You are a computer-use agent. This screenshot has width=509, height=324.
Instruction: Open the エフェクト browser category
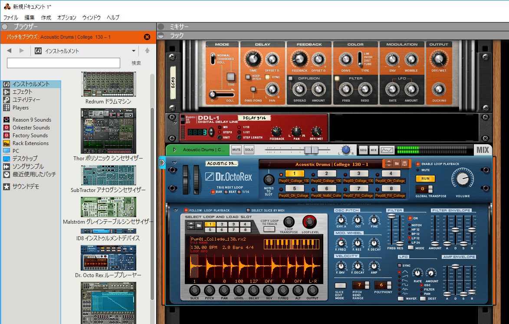pos(22,92)
